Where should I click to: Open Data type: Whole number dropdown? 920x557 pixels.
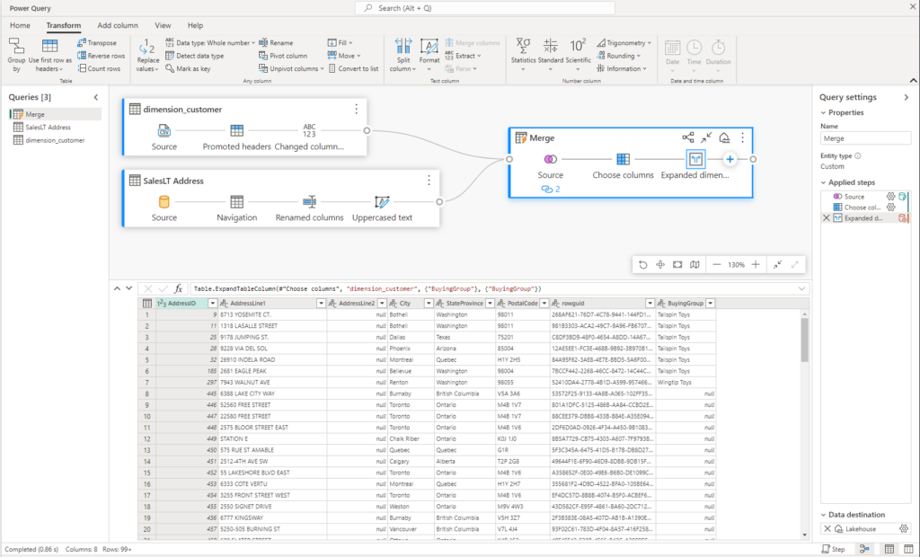tap(210, 43)
